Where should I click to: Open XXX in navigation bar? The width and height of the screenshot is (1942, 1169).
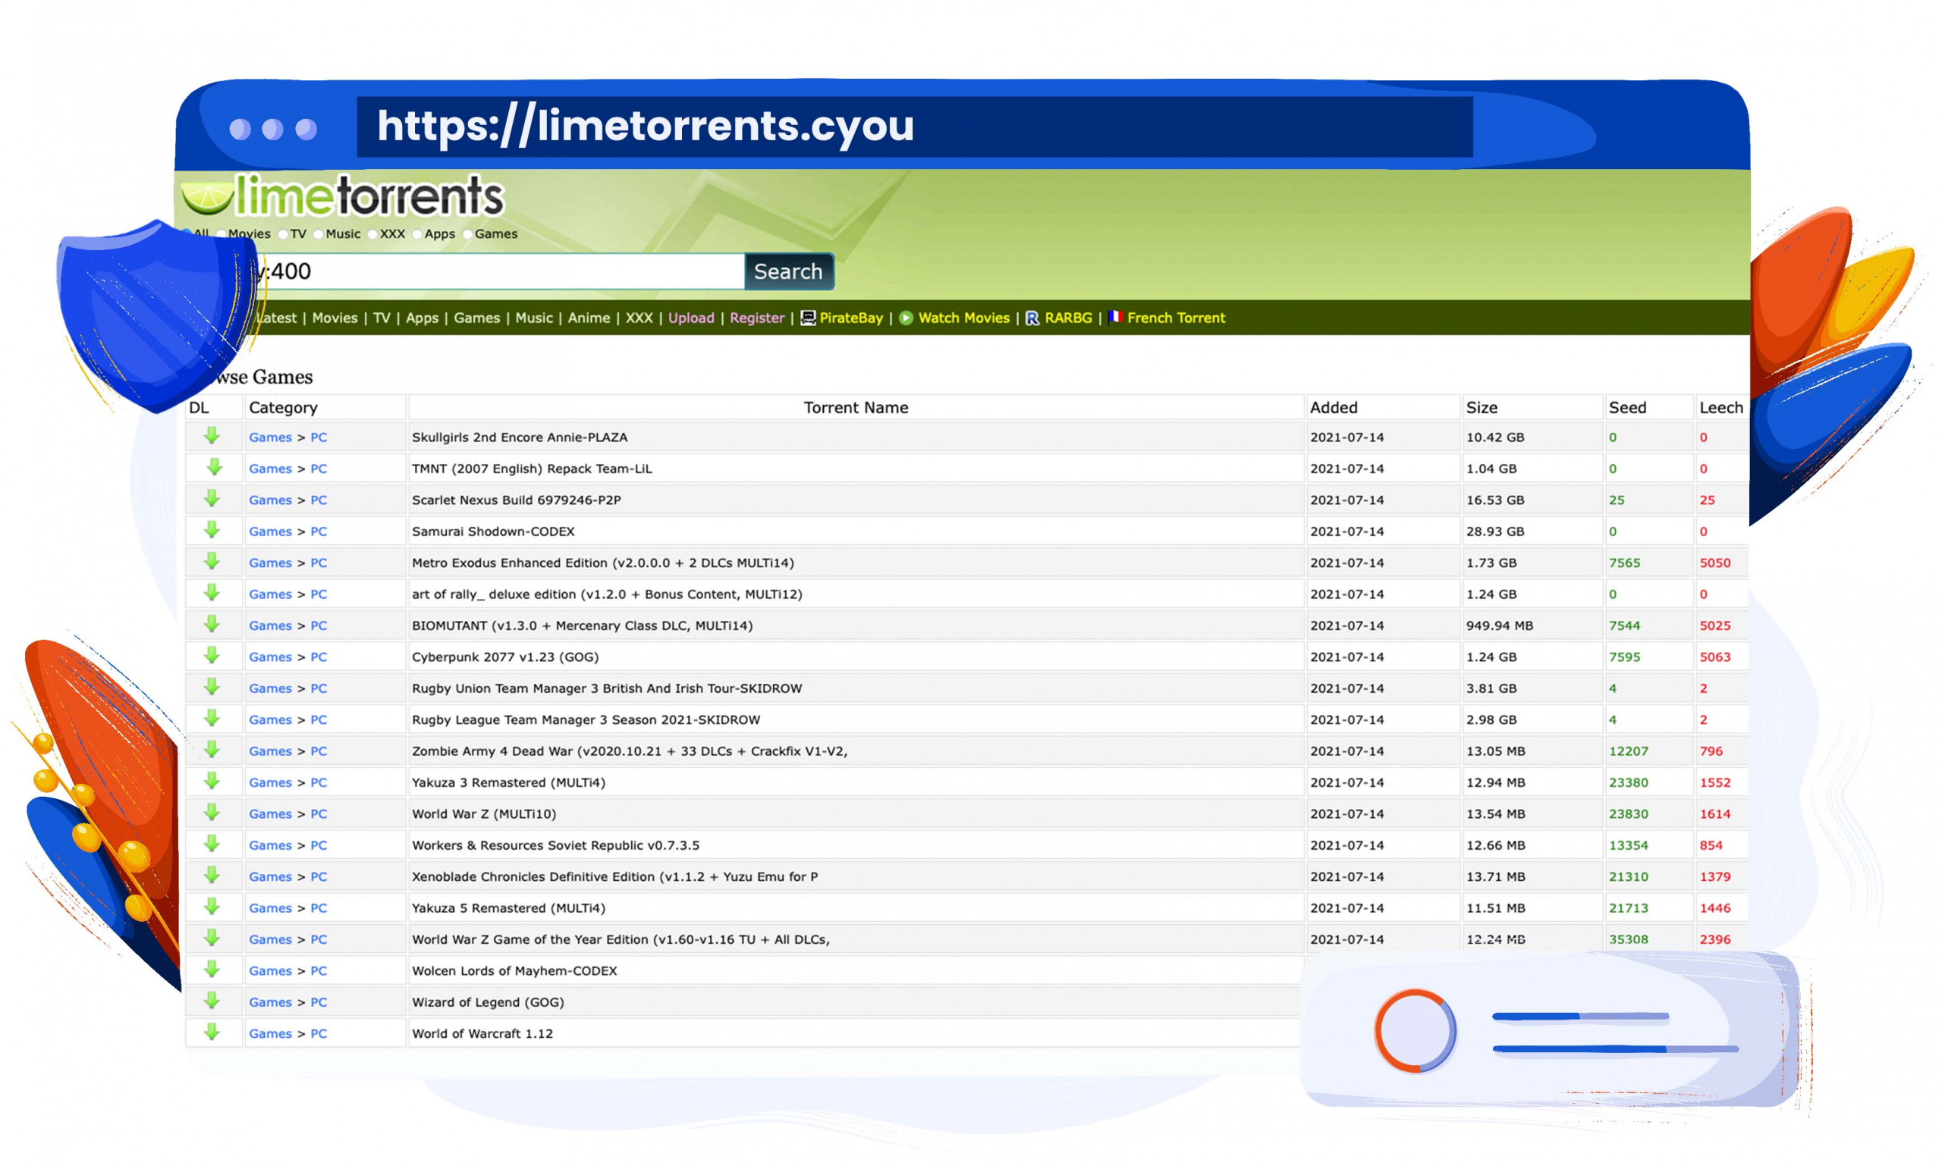[x=639, y=318]
